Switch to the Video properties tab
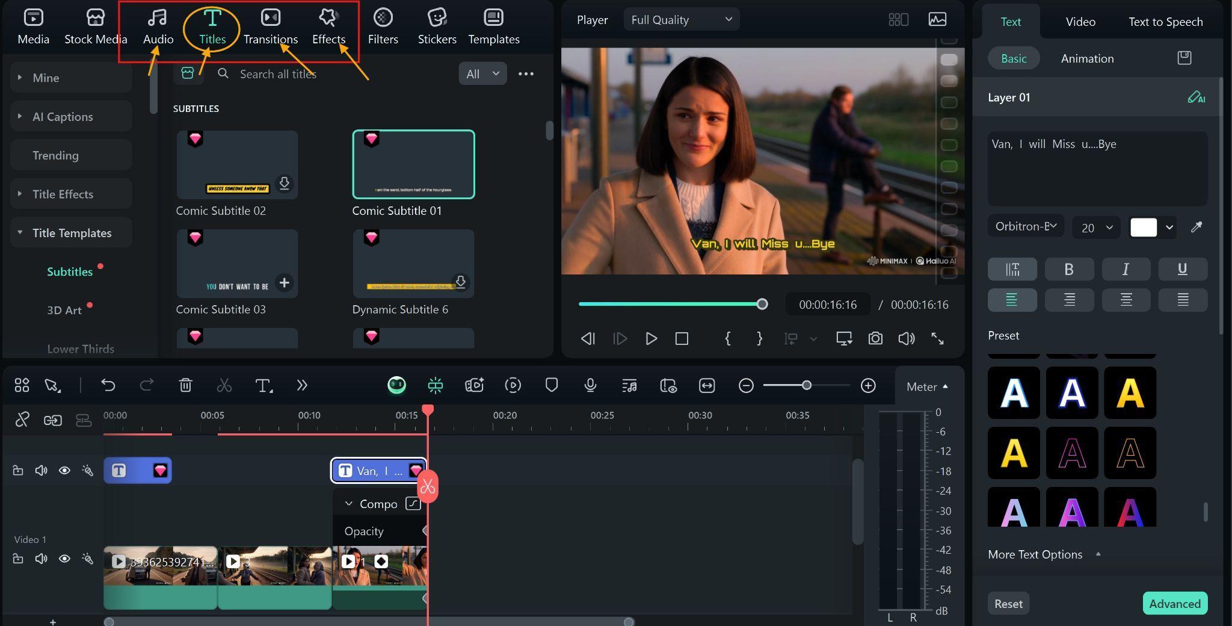 1080,22
